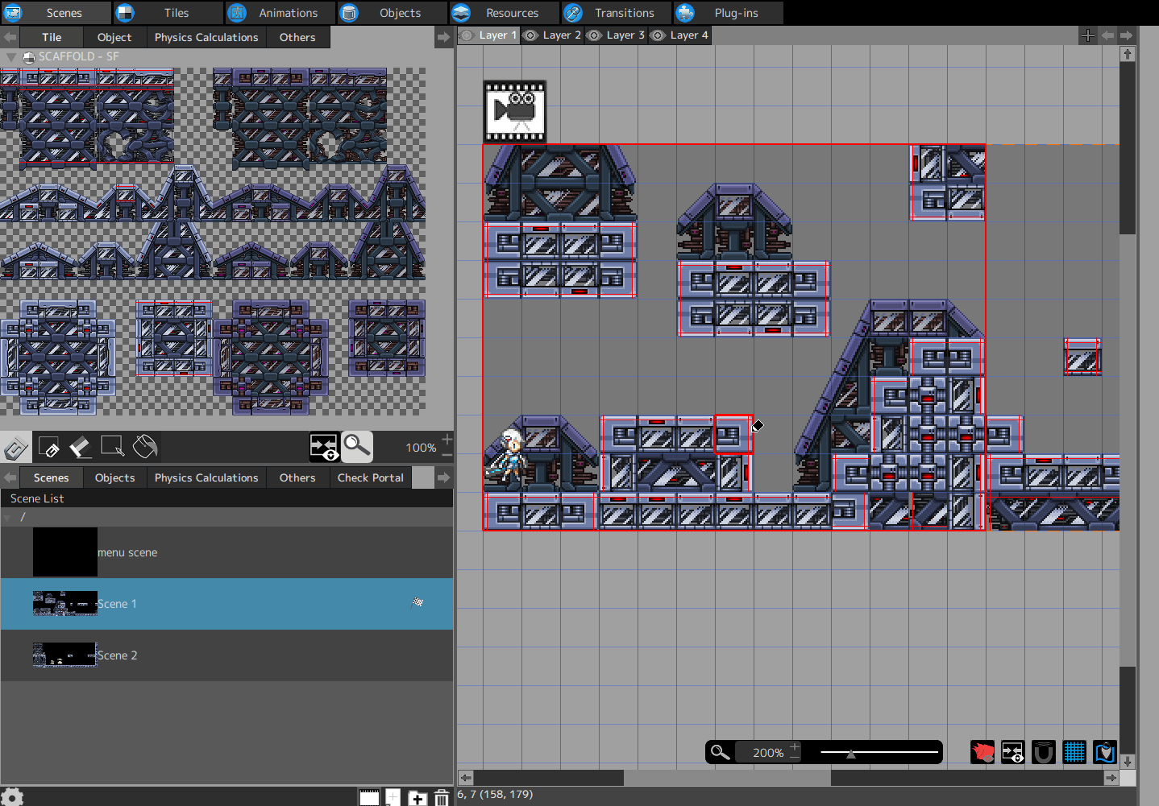
Task: Open upper Physics Calculations tab
Action: click(x=206, y=37)
